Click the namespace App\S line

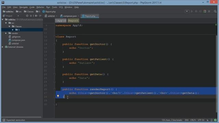click(x=69, y=25)
